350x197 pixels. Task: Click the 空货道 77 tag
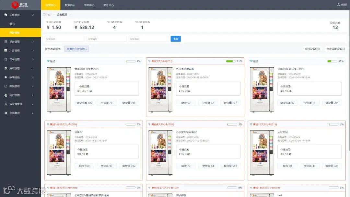[107, 103]
